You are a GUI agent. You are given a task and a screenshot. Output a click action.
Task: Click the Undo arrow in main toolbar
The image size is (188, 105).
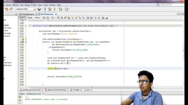coord(6,9)
